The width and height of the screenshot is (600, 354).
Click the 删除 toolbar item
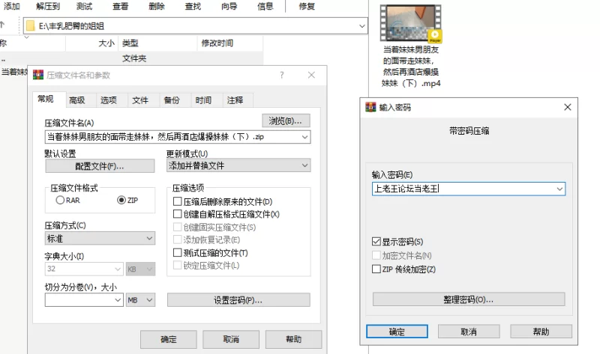157,6
